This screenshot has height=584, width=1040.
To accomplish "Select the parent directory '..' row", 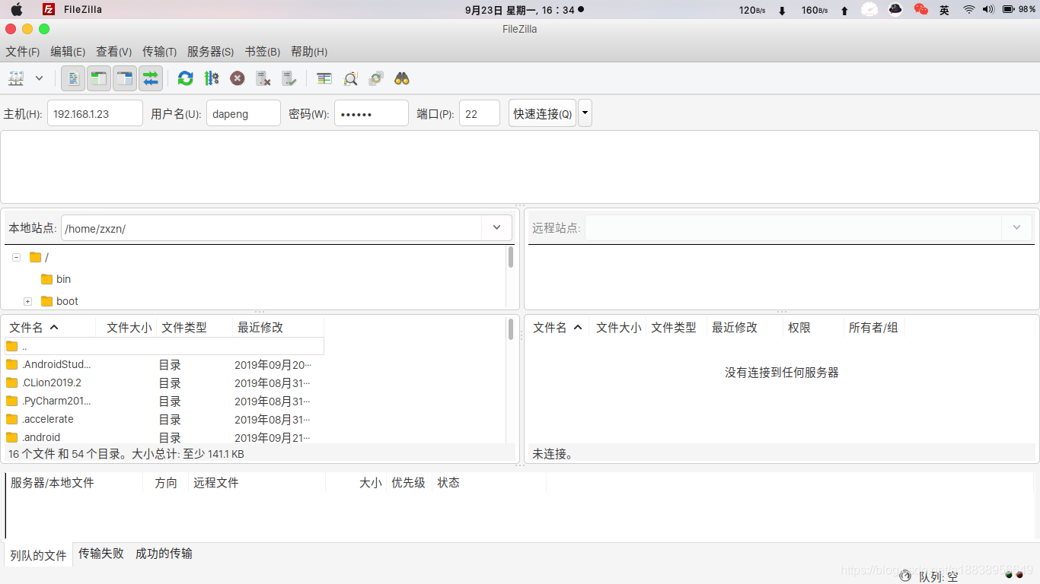I will point(164,346).
